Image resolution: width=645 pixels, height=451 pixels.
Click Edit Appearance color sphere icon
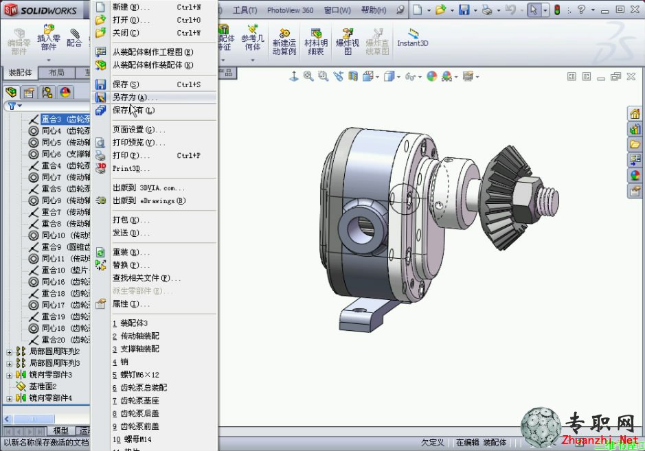pyautogui.click(x=431, y=76)
